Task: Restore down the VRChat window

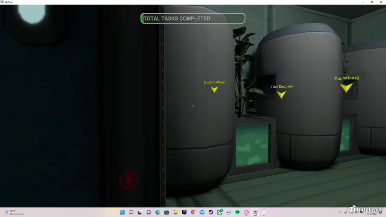Action: pos(372,2)
